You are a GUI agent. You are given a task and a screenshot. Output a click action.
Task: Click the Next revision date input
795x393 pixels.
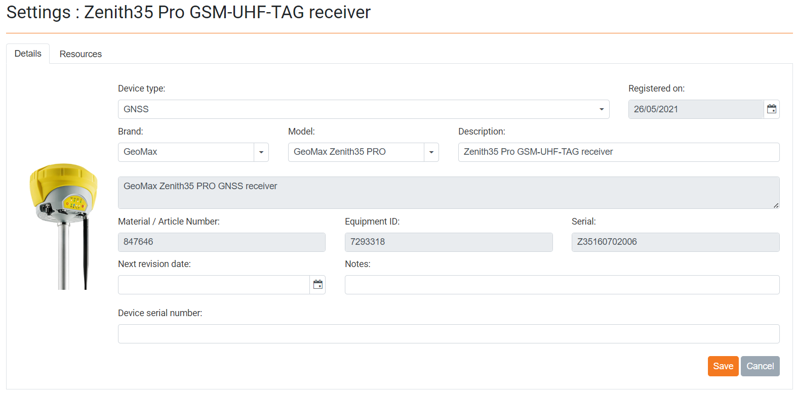(x=214, y=285)
